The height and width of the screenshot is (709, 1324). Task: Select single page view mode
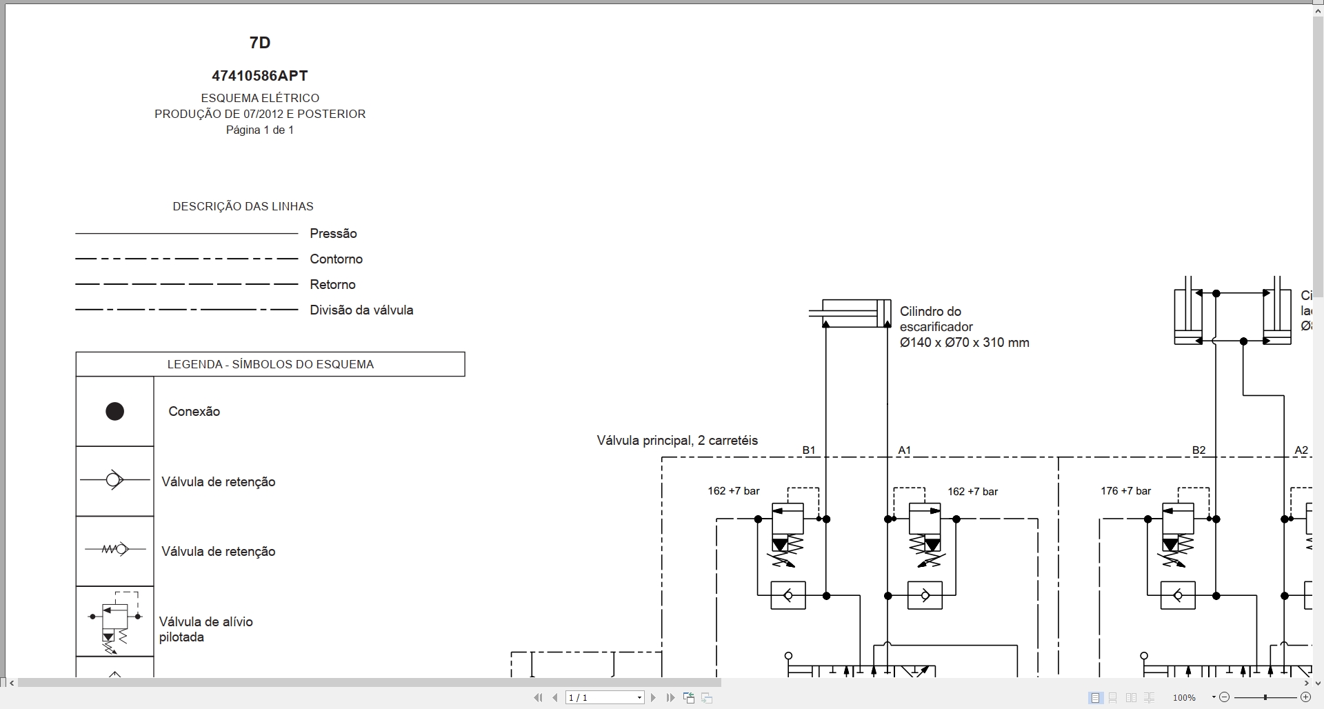point(1095,698)
